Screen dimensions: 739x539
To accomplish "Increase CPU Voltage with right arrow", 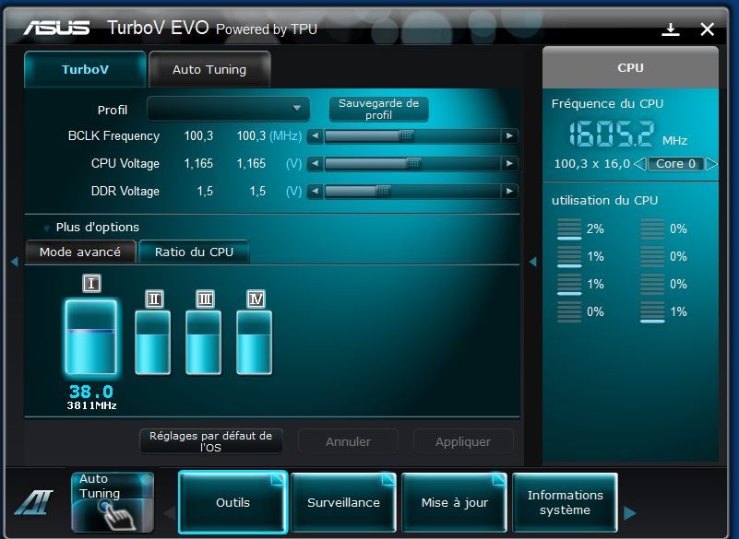I will pyautogui.click(x=509, y=164).
